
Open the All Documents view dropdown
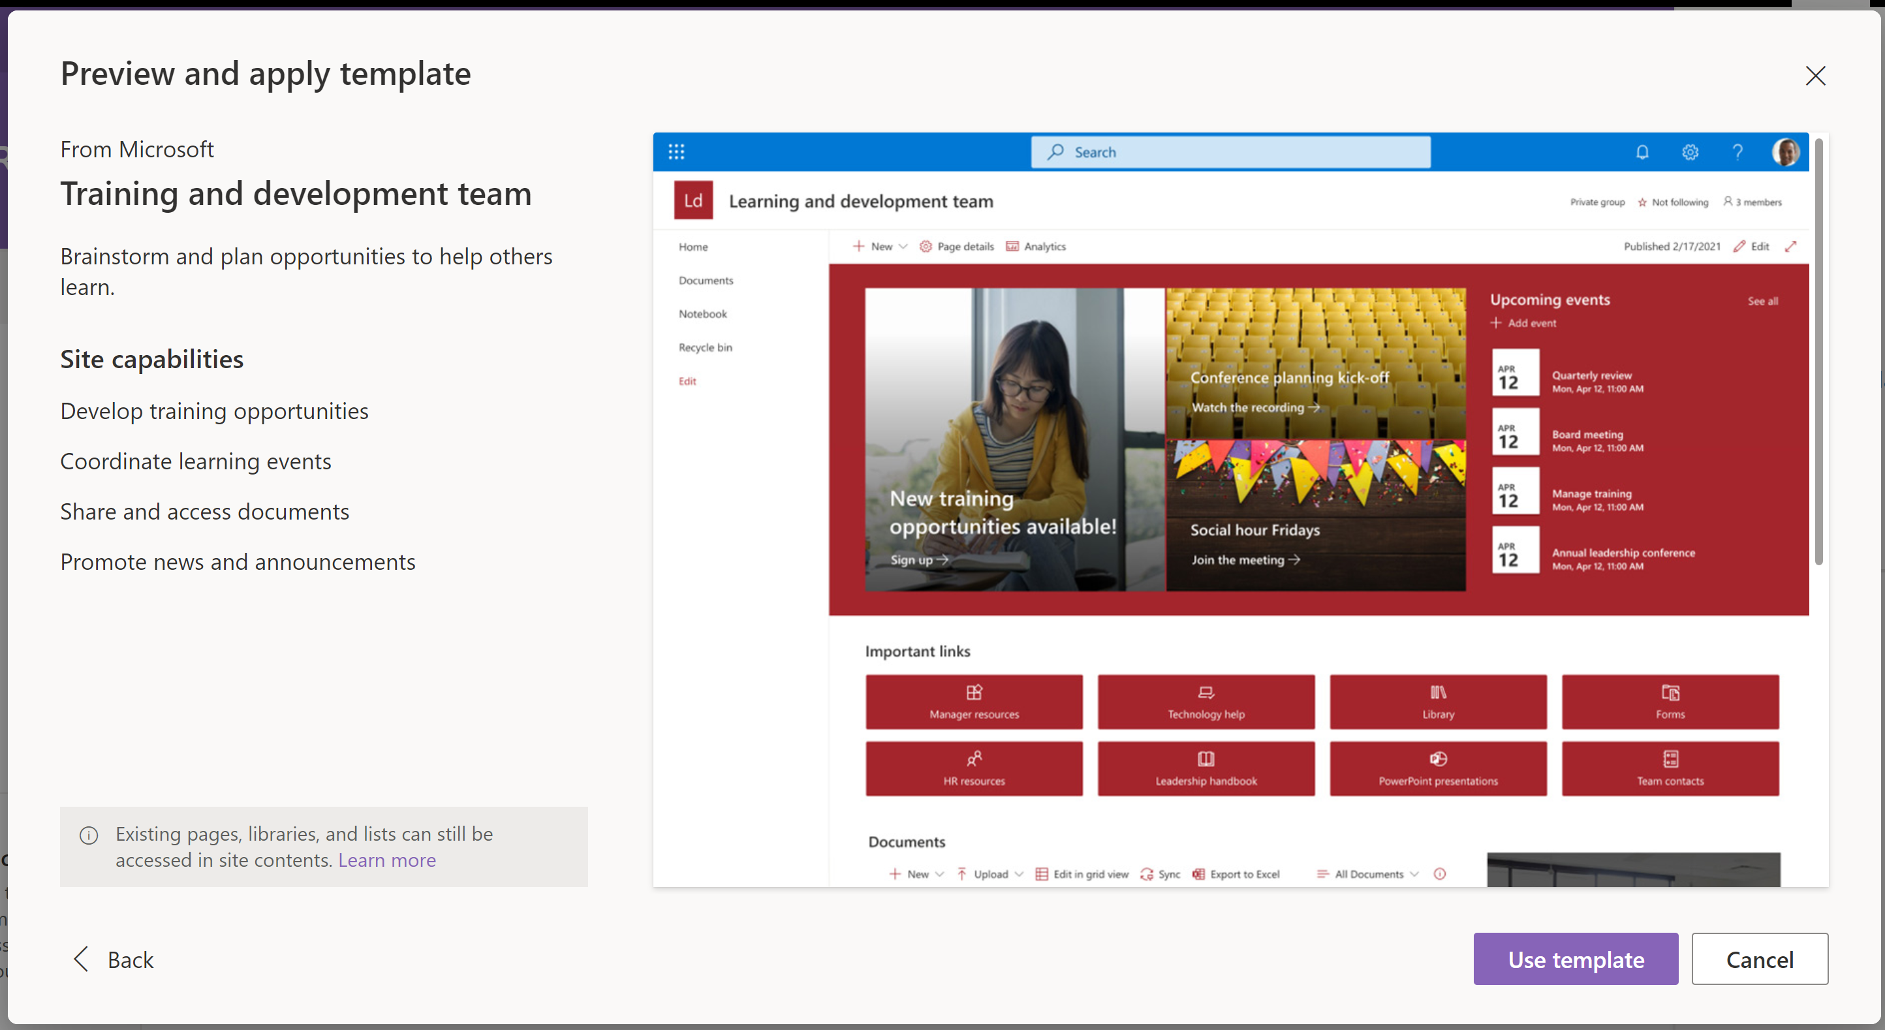coord(1367,874)
